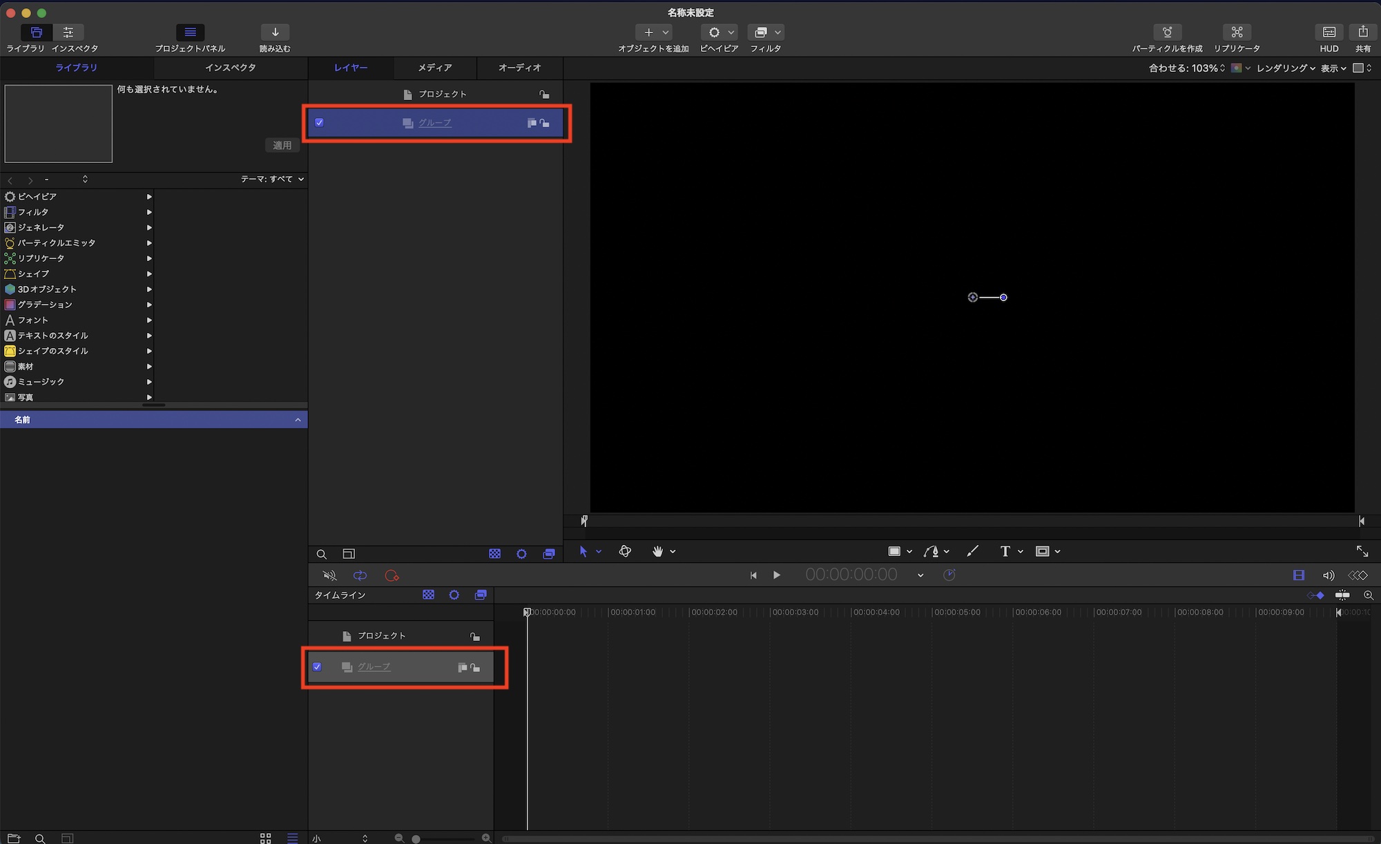Switch to the インスペクタ tab

click(x=230, y=68)
